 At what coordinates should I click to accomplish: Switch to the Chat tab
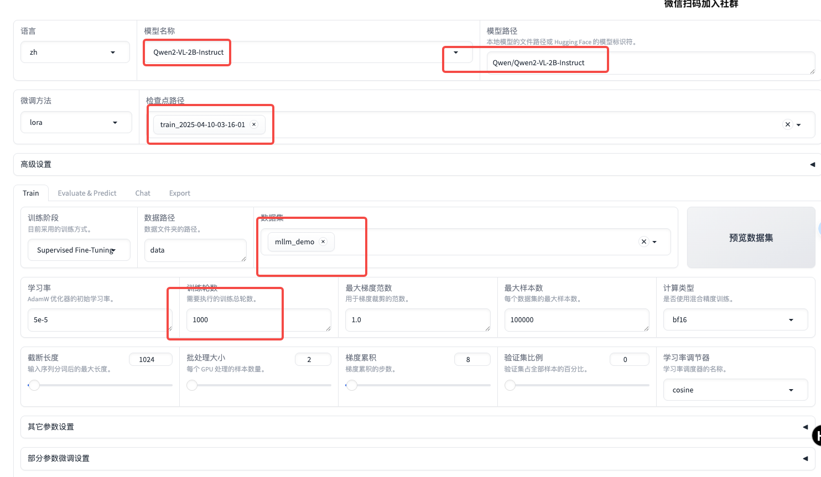tap(143, 193)
